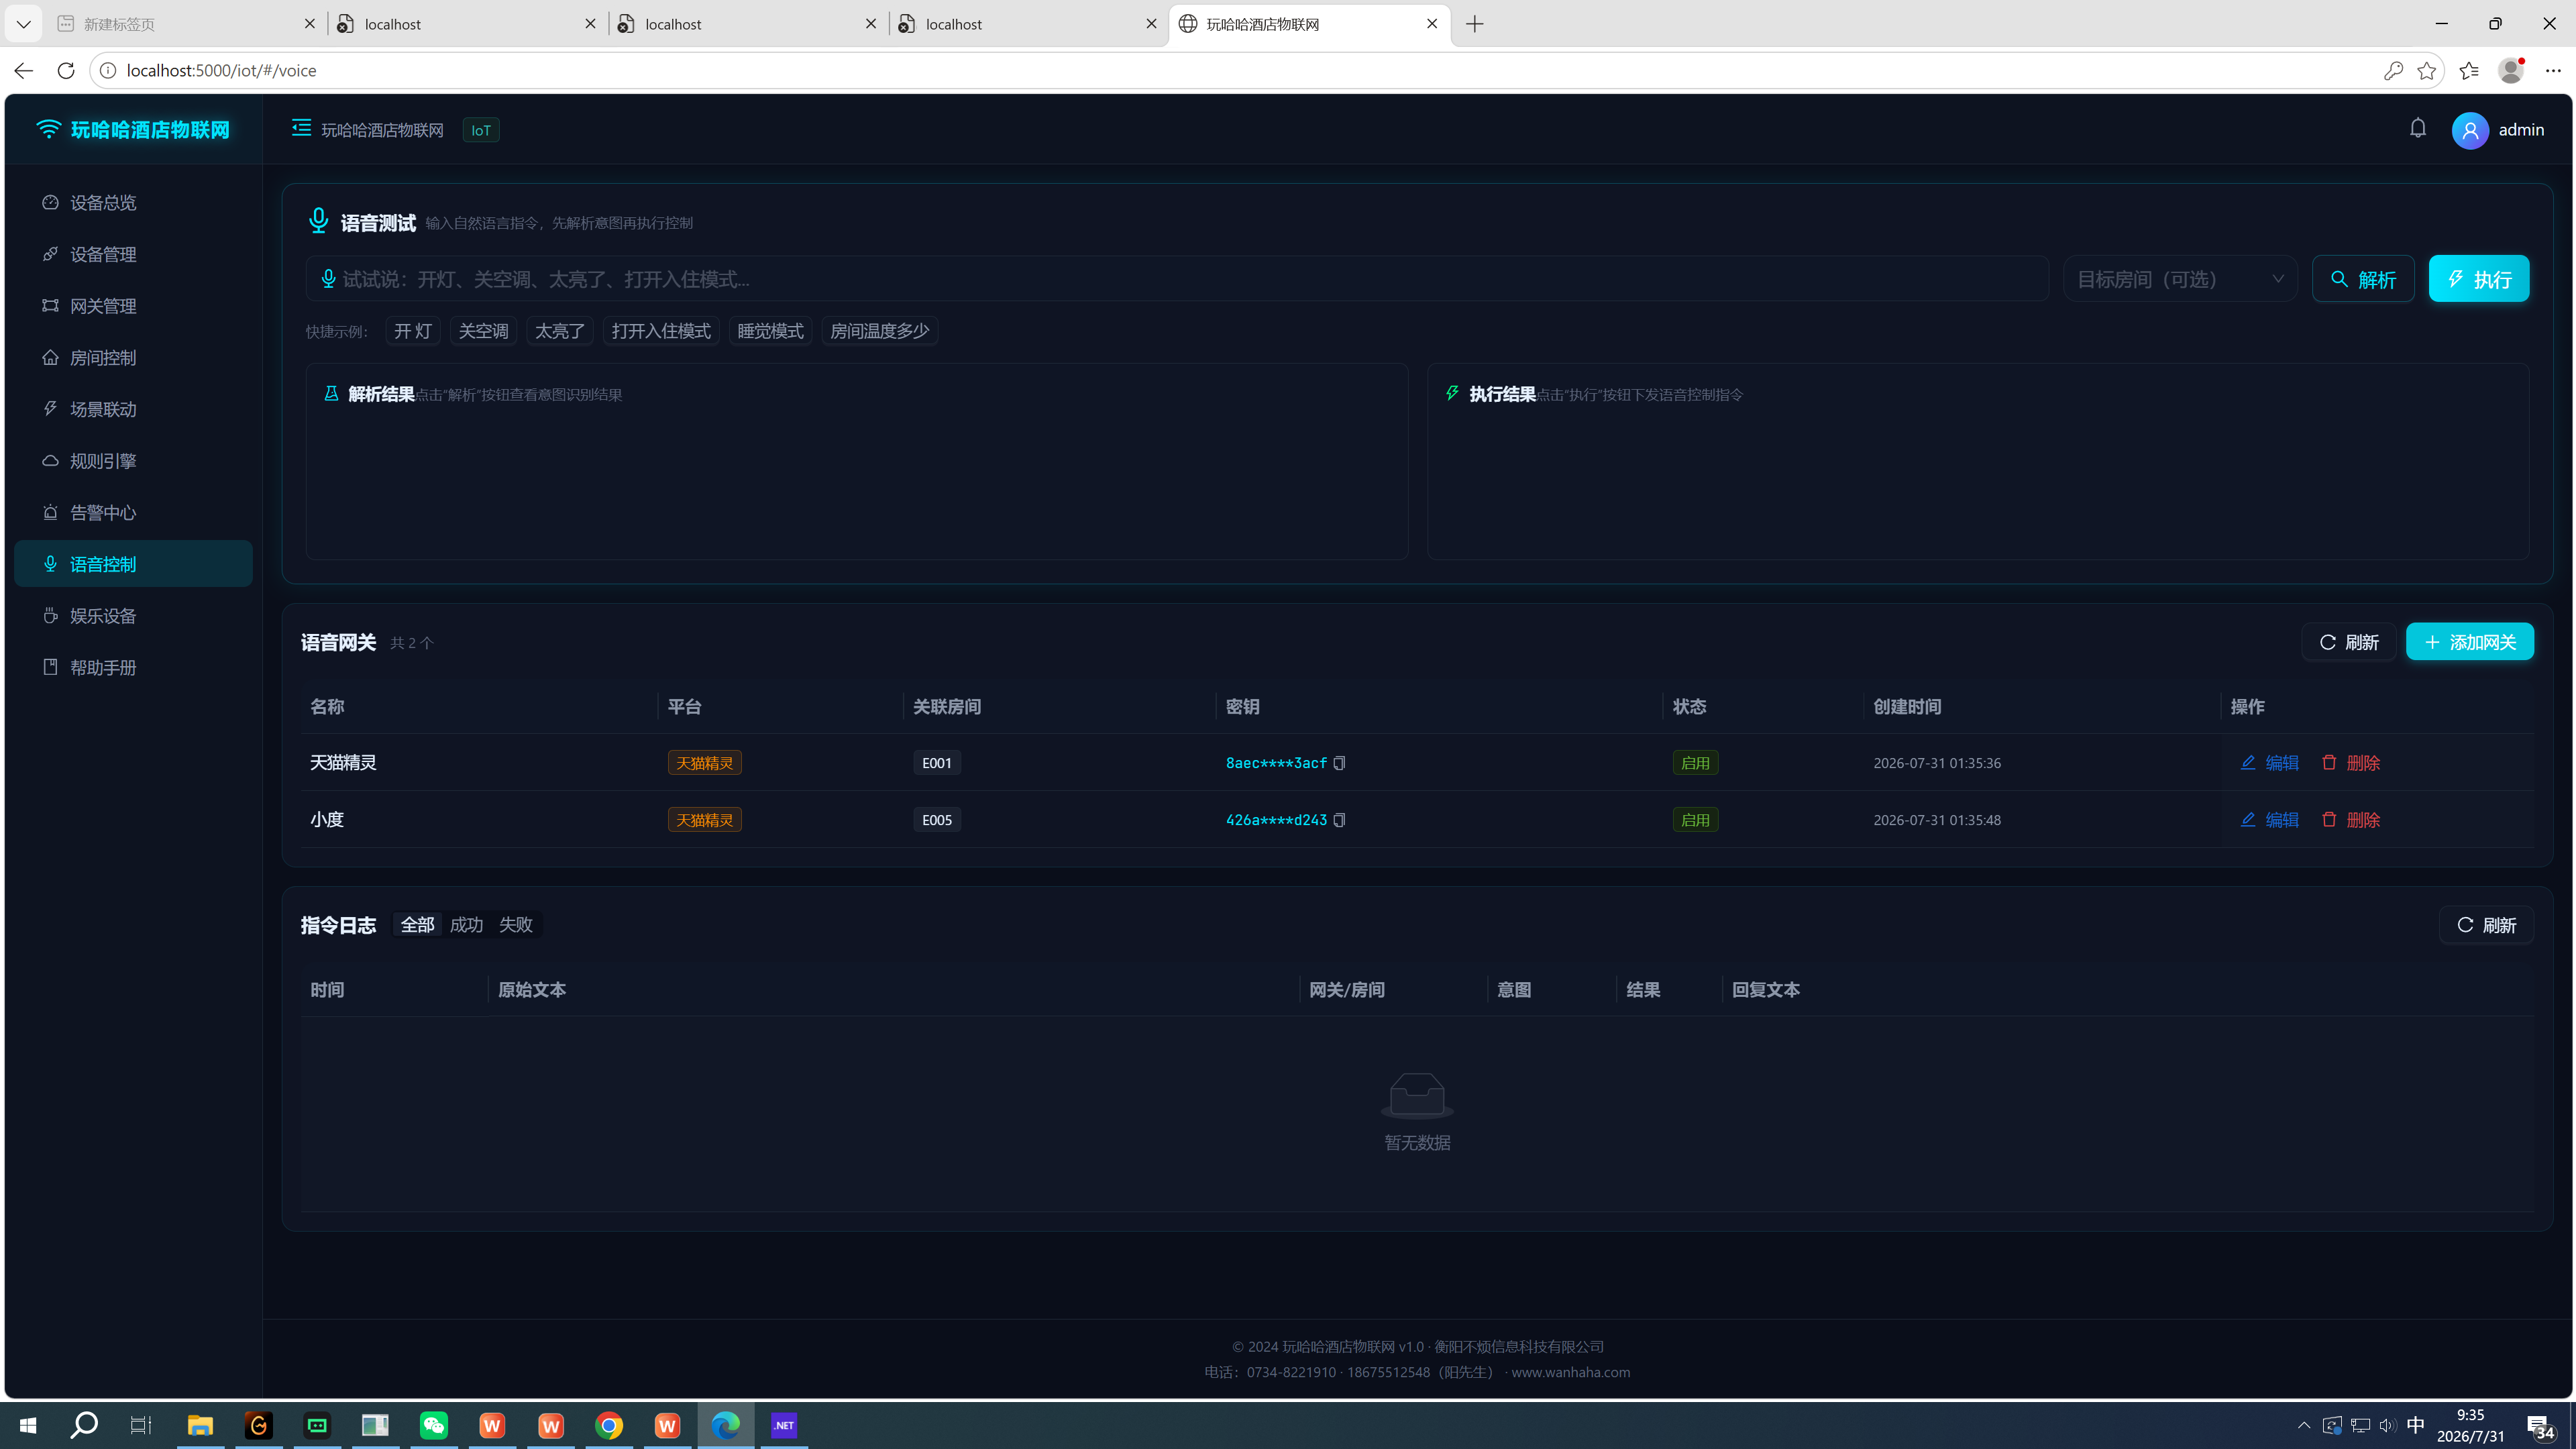Open 场景联动 in the sidebar
This screenshot has height=1449, width=2576.
coord(134,410)
